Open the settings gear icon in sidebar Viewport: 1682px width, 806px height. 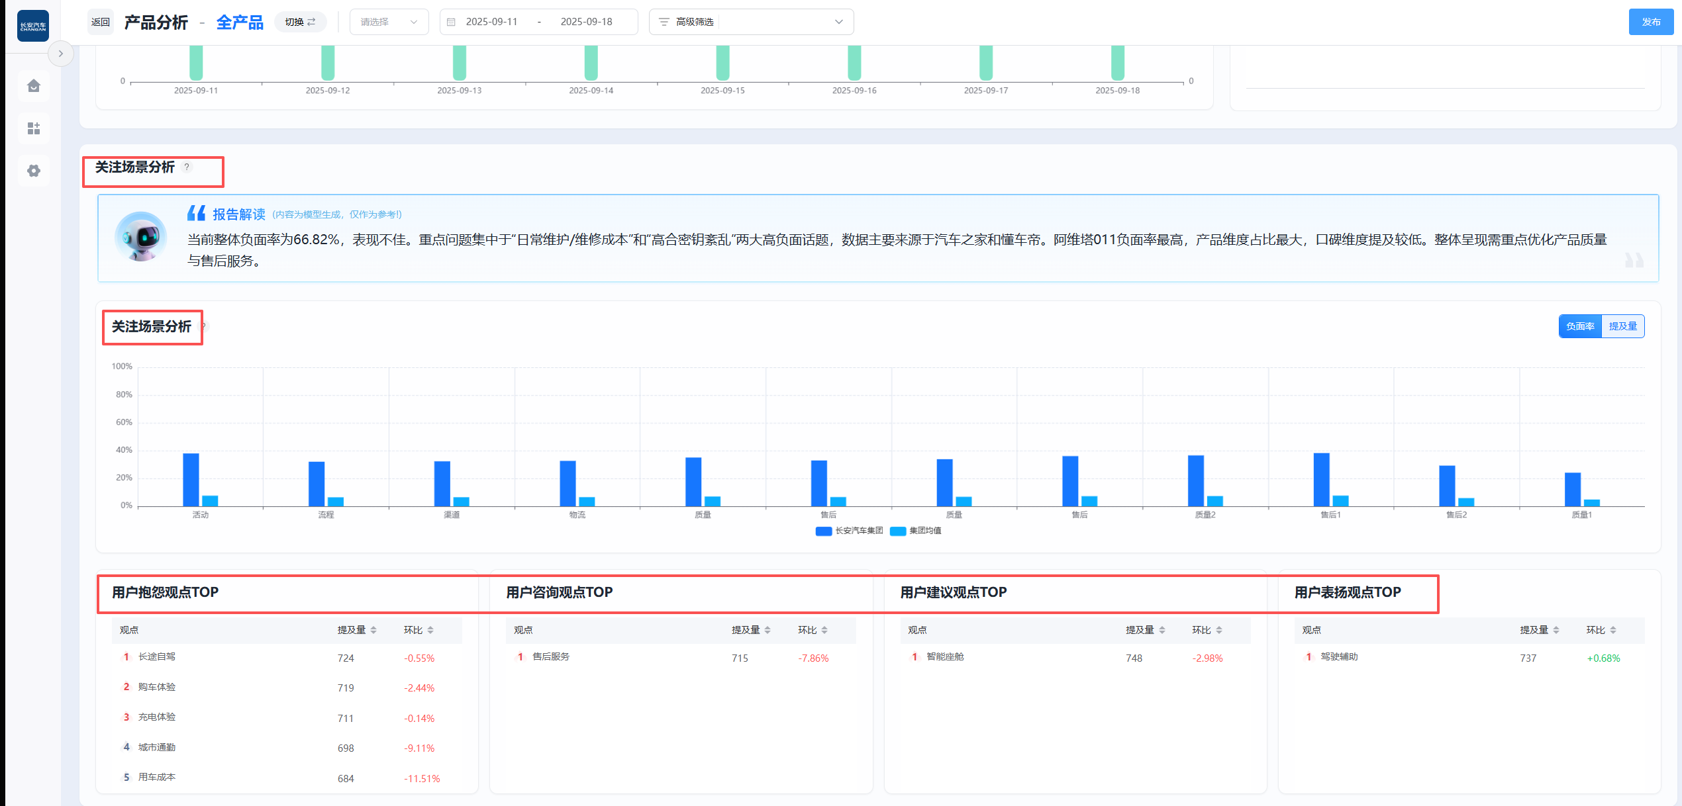pyautogui.click(x=34, y=171)
